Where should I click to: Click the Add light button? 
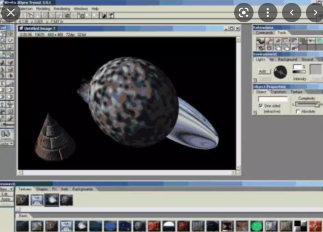(x=264, y=71)
